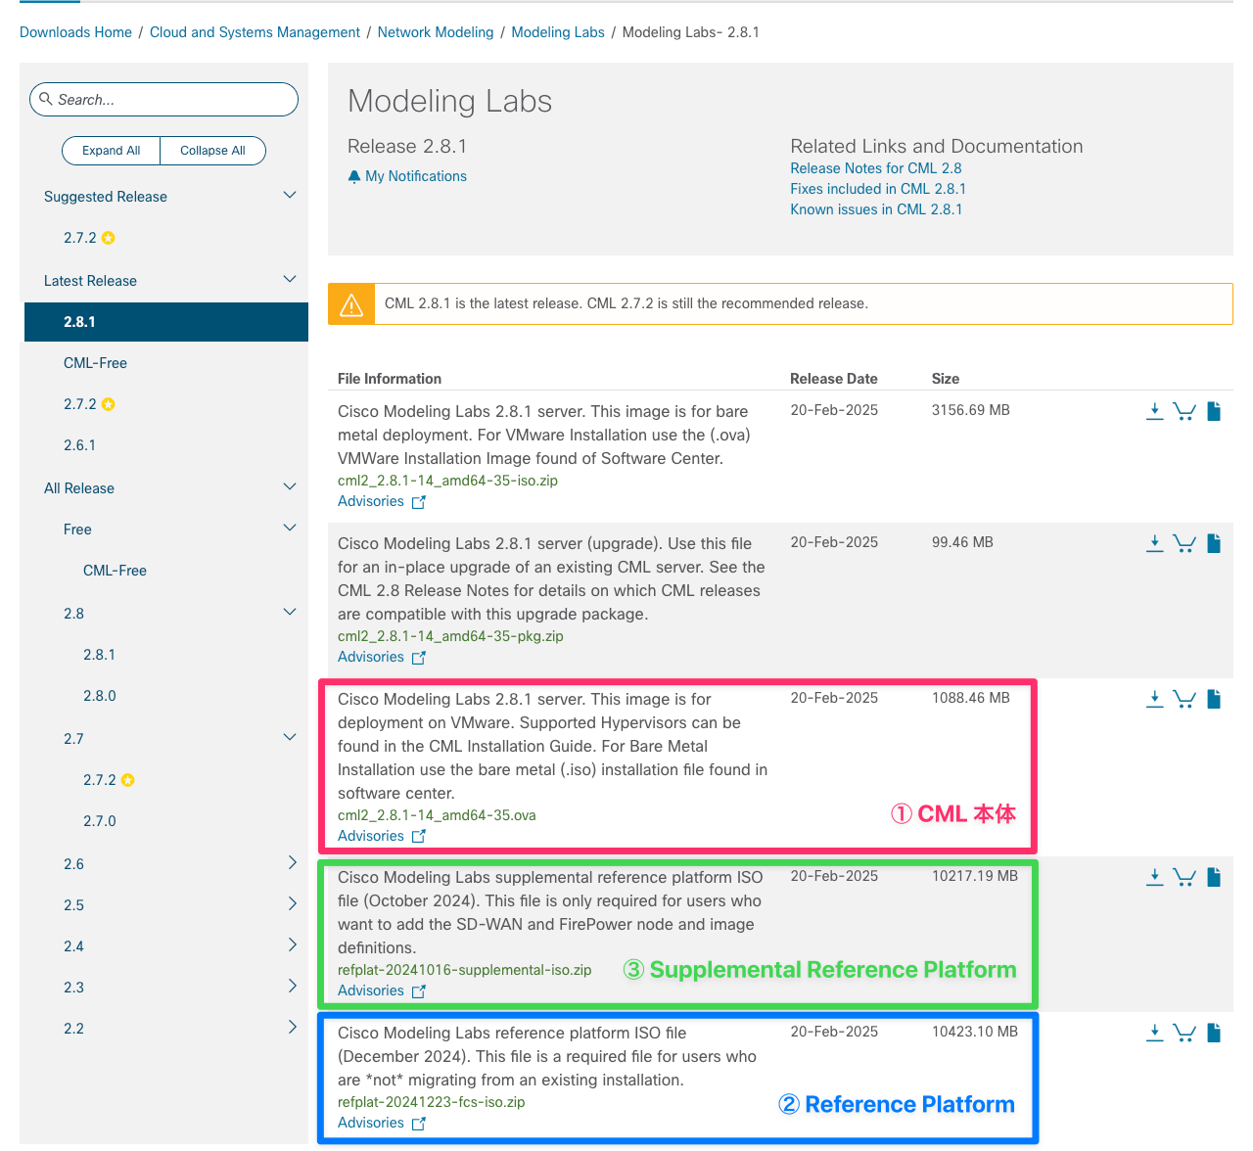Click file name refplat-20241223-fcs-iso.zip
The image size is (1253, 1151).
(x=432, y=1102)
